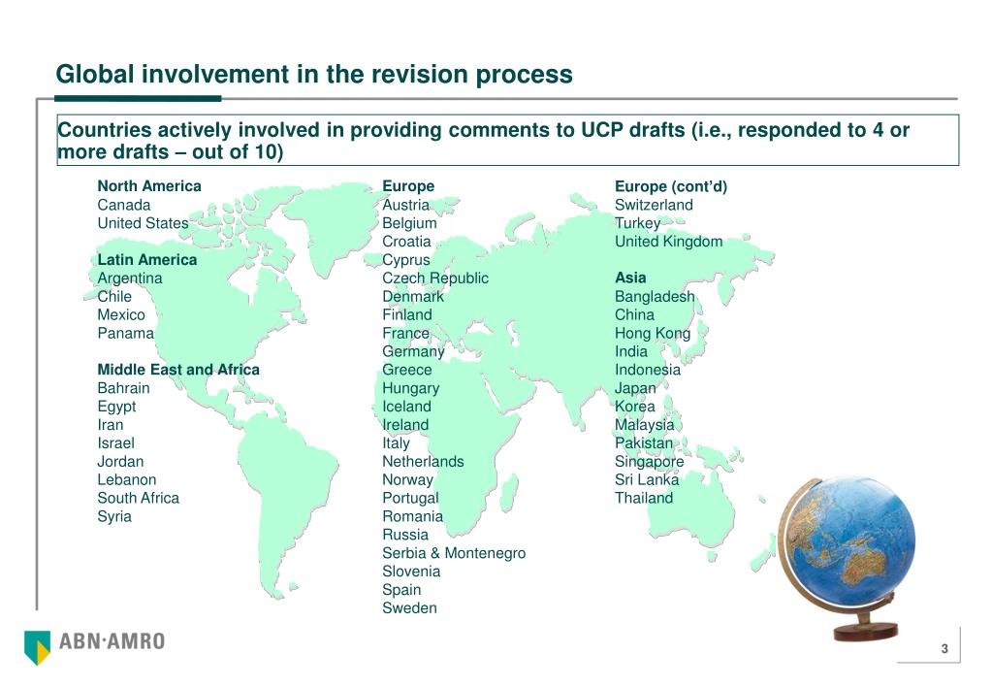Click the country 'Bangladesh'
The width and height of the screenshot is (992, 687).
pos(655,296)
